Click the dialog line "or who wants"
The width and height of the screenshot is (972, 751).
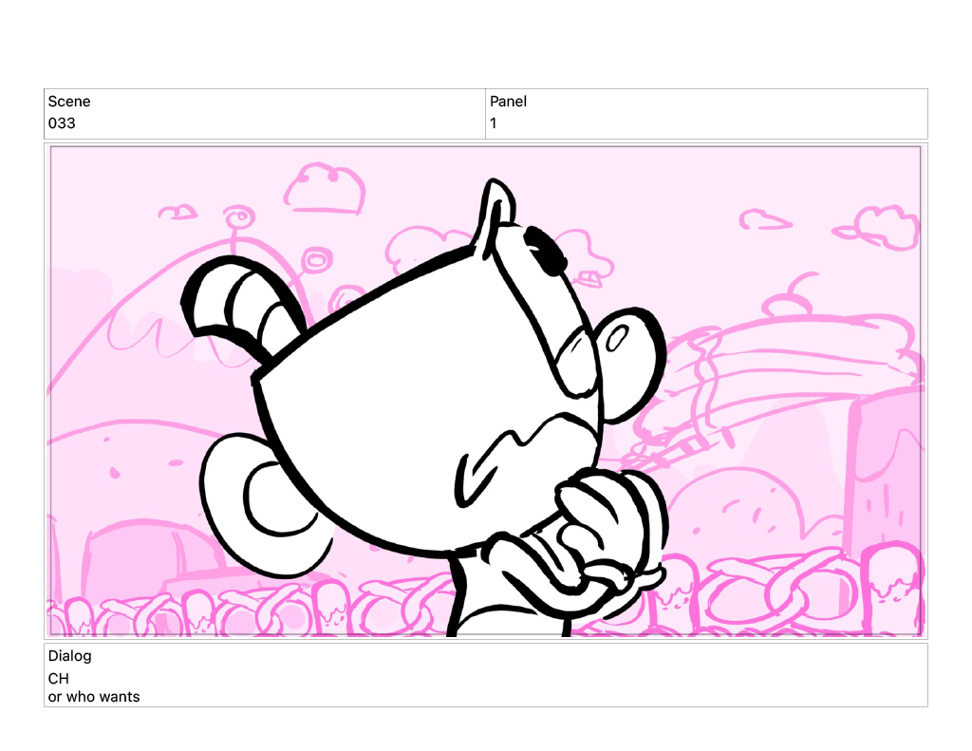coord(94,697)
